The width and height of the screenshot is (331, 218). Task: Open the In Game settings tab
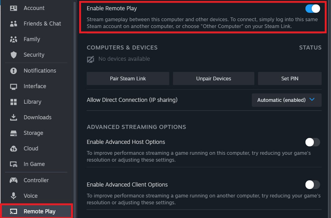click(x=34, y=164)
